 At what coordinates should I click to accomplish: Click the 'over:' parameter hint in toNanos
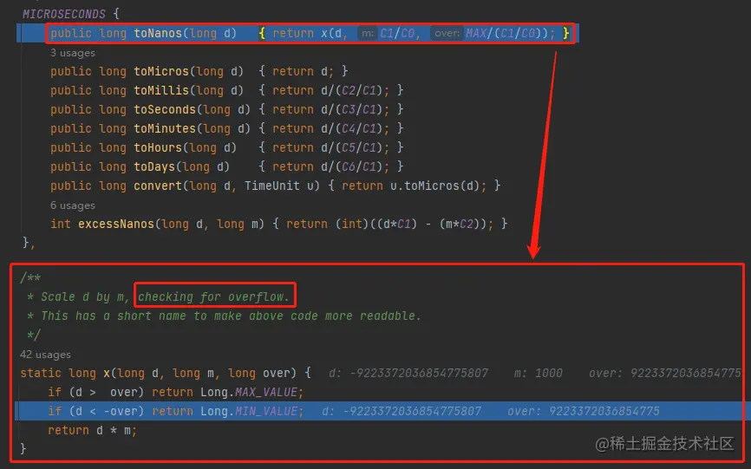click(447, 33)
